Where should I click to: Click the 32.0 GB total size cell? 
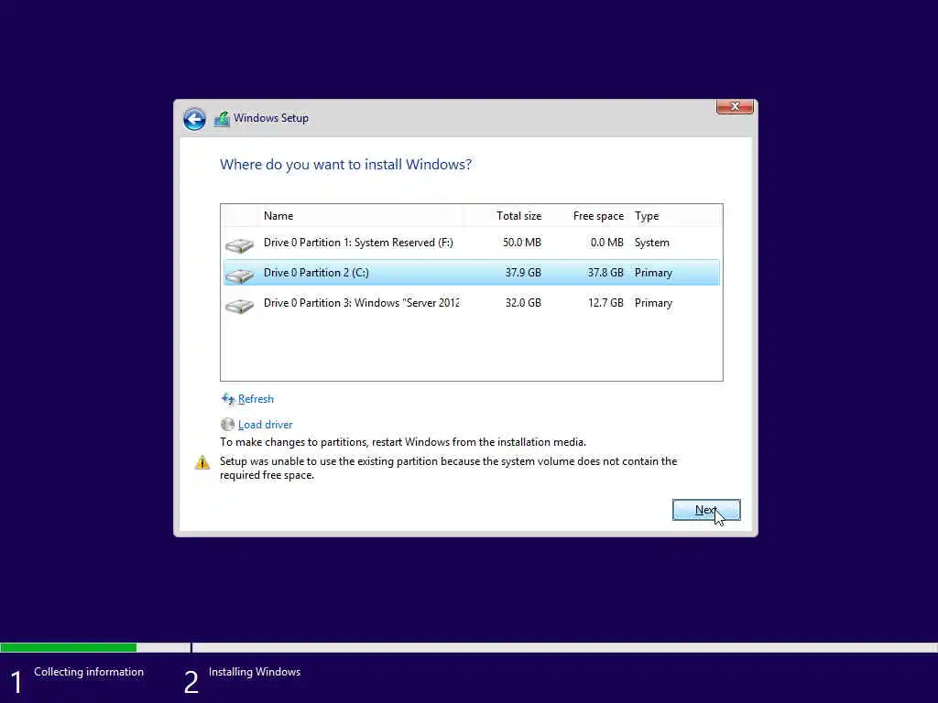pyautogui.click(x=523, y=303)
